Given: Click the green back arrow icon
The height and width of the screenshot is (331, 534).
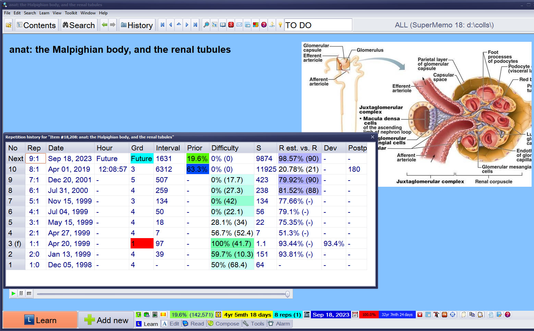Looking at the screenshot, I should pyautogui.click(x=105, y=25).
